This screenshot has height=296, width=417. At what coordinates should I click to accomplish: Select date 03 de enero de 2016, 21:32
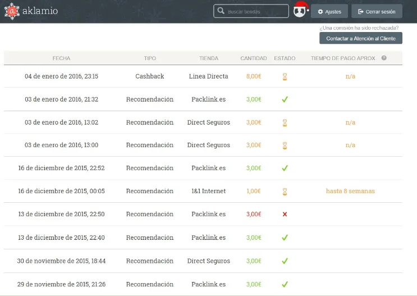61,99
